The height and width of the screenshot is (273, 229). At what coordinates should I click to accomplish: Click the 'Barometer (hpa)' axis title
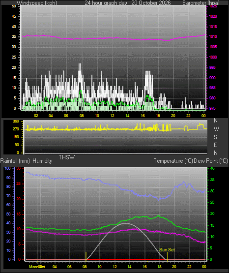coord(201,3)
